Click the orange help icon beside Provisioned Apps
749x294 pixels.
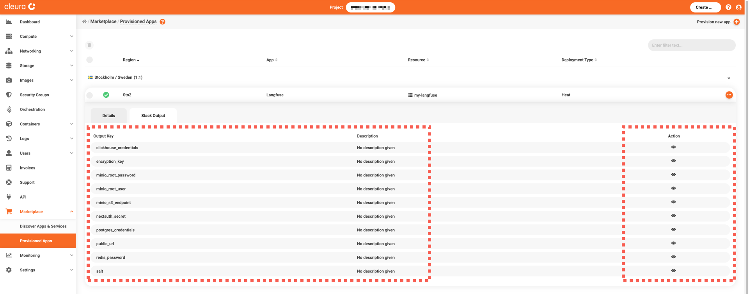[162, 22]
